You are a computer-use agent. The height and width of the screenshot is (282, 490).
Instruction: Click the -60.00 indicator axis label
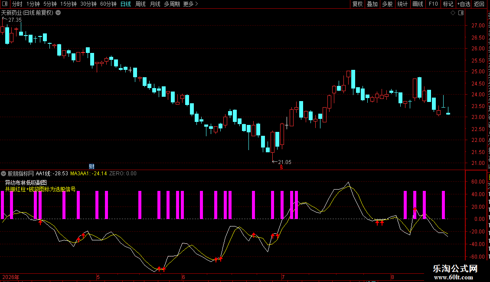(477, 257)
